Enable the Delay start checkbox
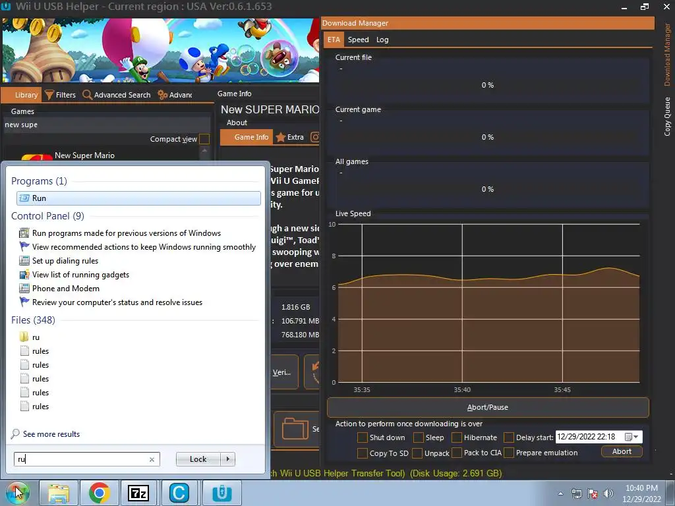The height and width of the screenshot is (506, 675). coord(509,437)
